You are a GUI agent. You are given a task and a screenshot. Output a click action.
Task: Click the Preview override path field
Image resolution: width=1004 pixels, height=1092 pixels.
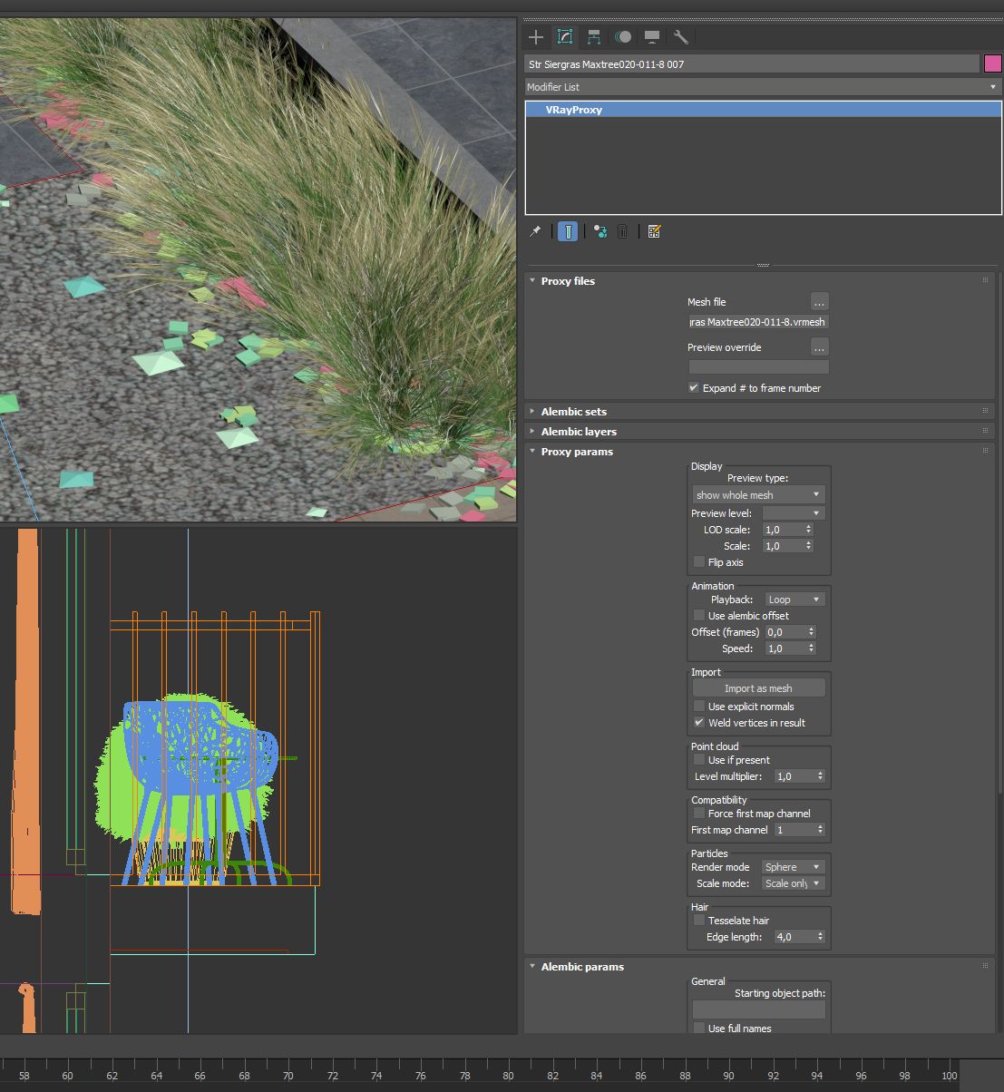click(758, 367)
